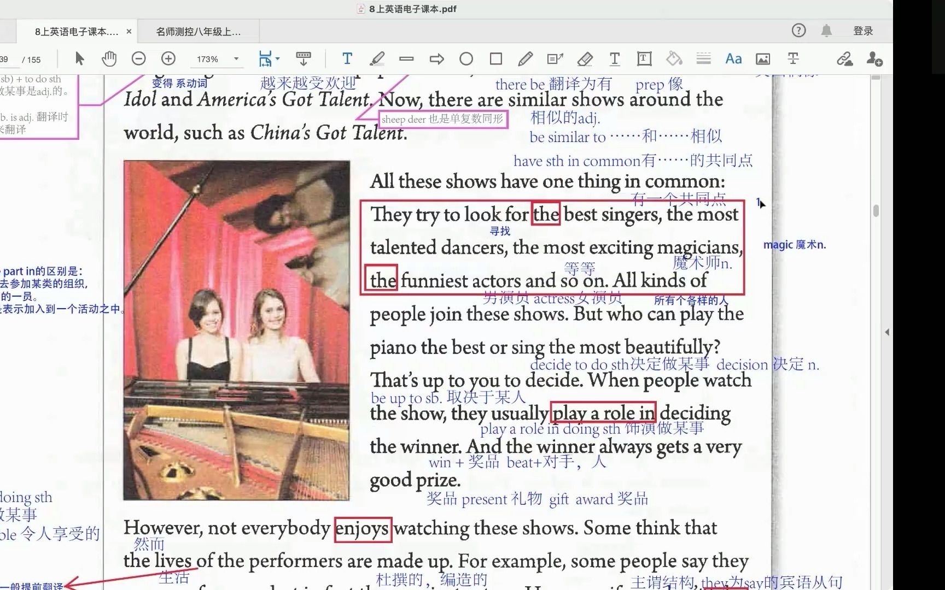The image size is (945, 590).
Task: Click the share link cloud icon
Action: tap(845, 58)
